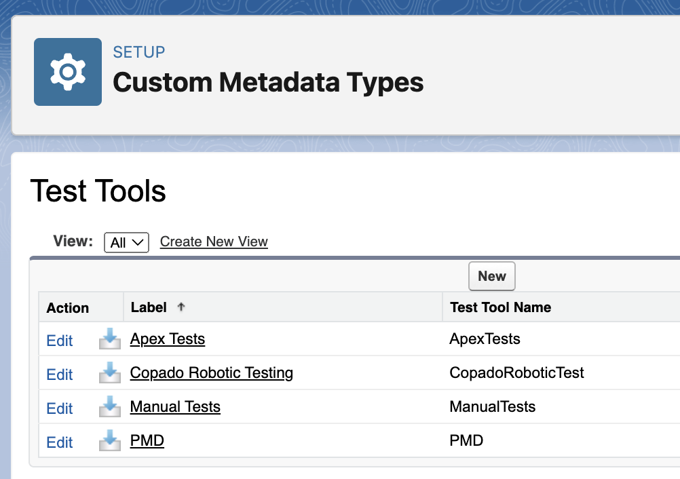Edit the PMD record
This screenshot has width=680, height=479.
60,442
